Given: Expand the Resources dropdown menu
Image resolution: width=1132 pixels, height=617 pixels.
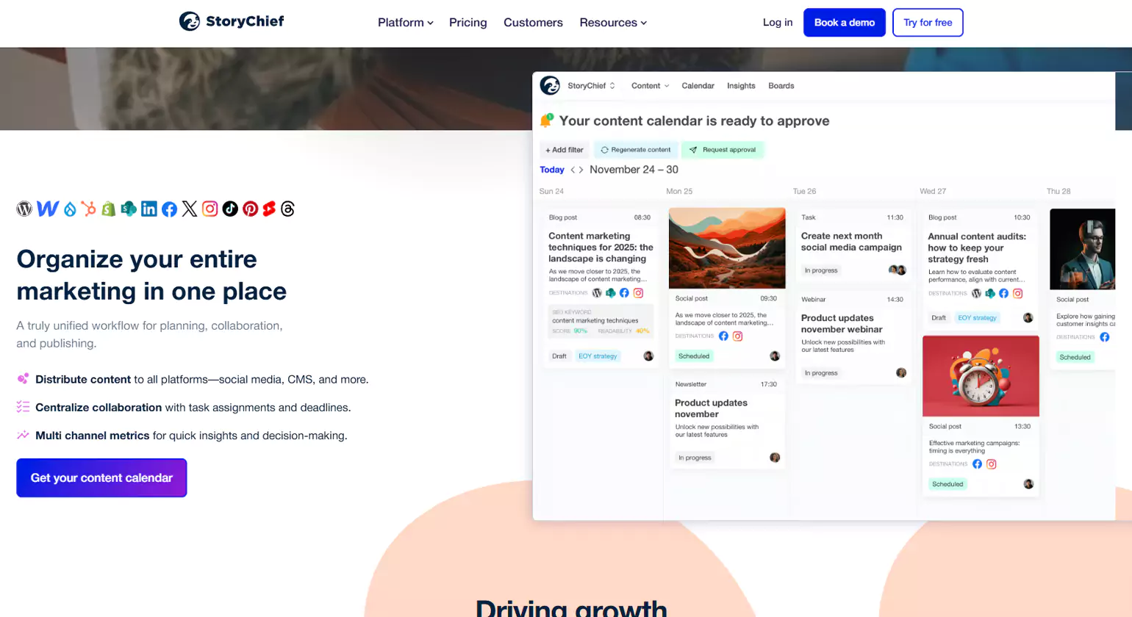Looking at the screenshot, I should coord(613,23).
